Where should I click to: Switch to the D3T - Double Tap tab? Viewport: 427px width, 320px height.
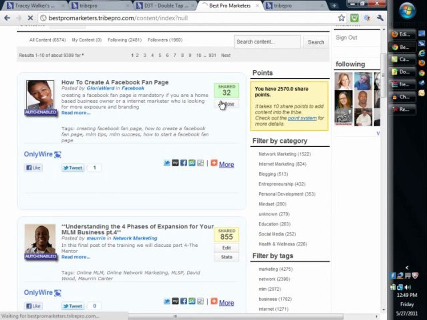[x=165, y=5]
